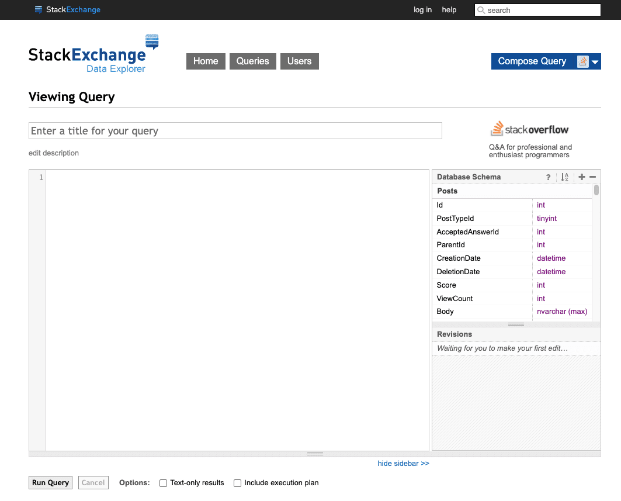The image size is (621, 501).
Task: Collapse the Posts table header
Action: [x=512, y=191]
